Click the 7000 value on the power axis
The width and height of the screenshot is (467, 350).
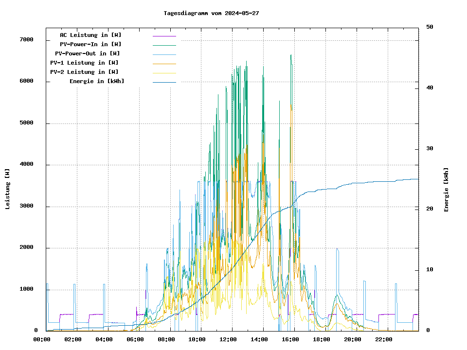click(x=26, y=40)
